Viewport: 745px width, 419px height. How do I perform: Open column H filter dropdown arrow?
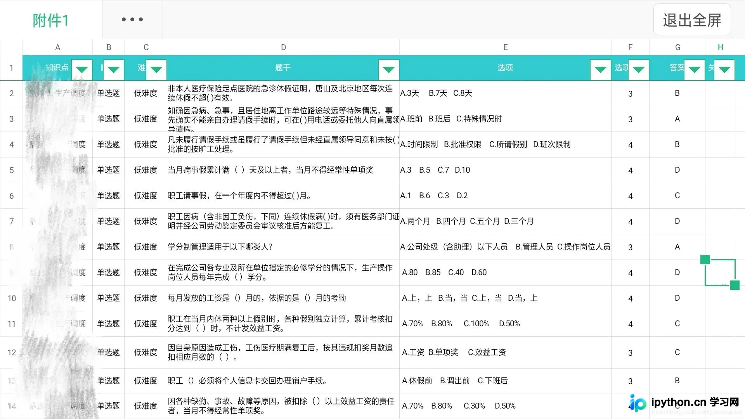[724, 70]
